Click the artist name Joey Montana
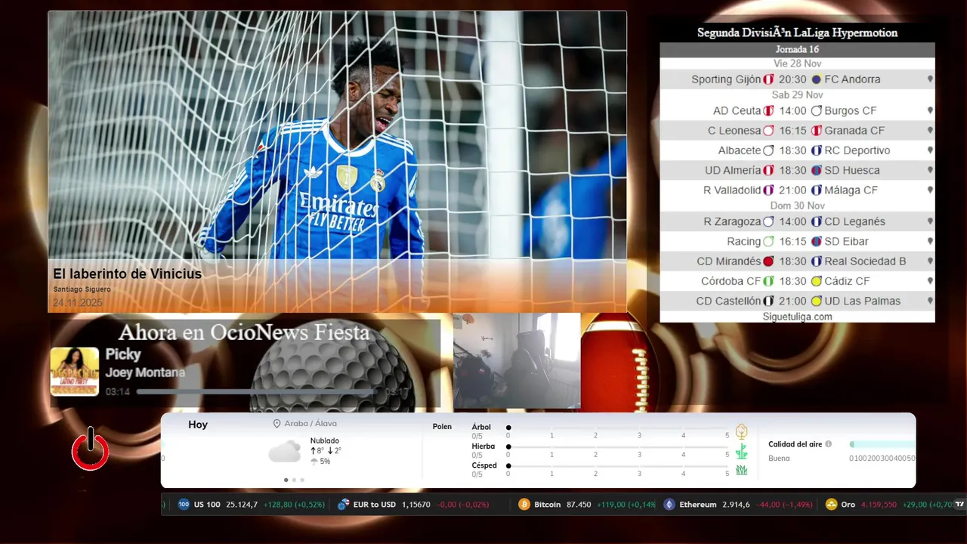This screenshot has width=967, height=544. tap(145, 372)
